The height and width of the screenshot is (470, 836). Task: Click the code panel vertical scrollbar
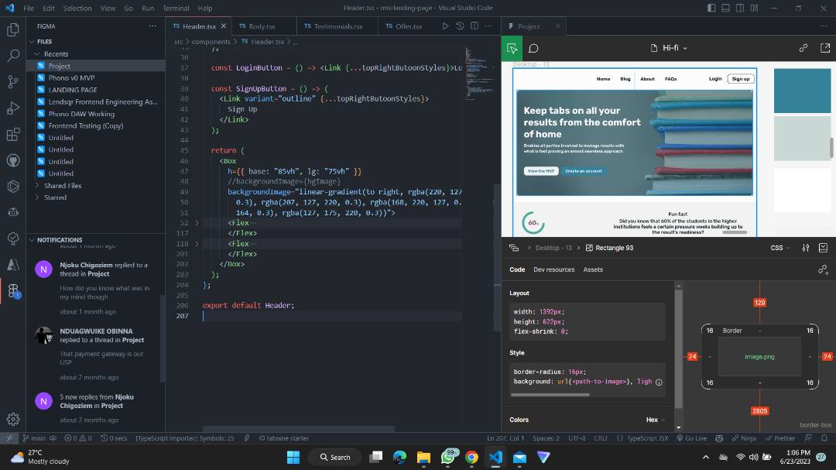[678, 351]
